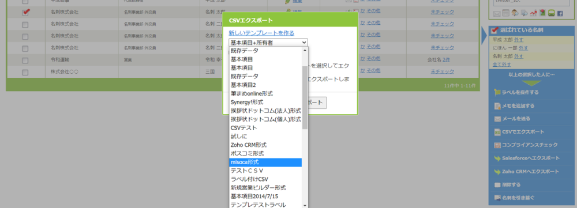Select ラベル付けCSV option
The height and width of the screenshot is (208, 577).
click(265, 179)
